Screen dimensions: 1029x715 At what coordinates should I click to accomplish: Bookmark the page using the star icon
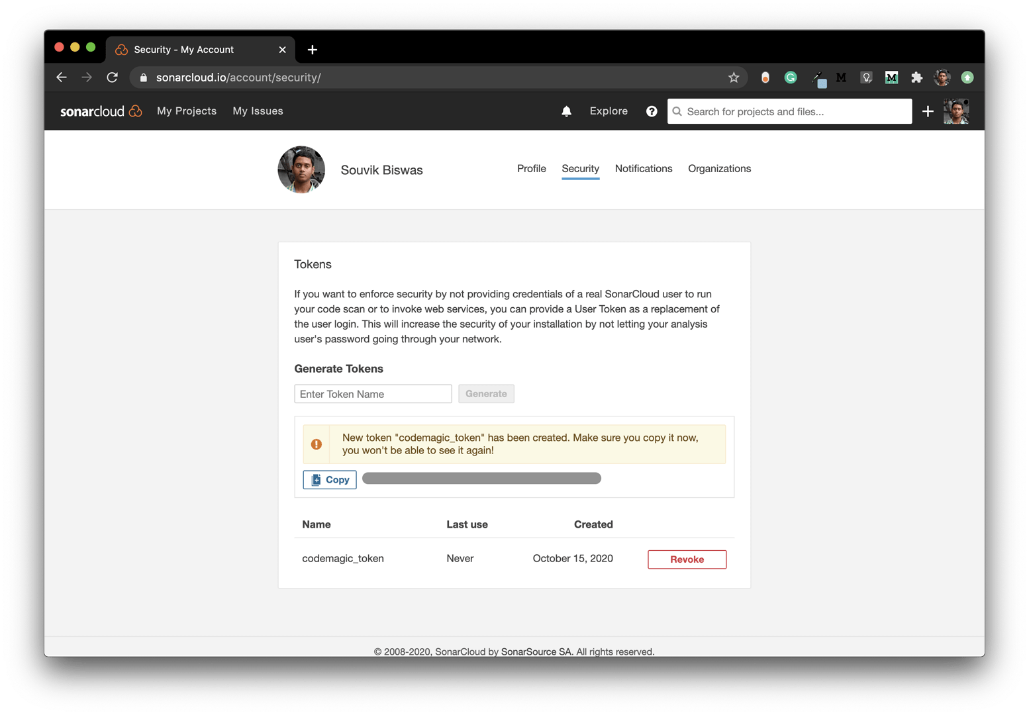point(733,77)
